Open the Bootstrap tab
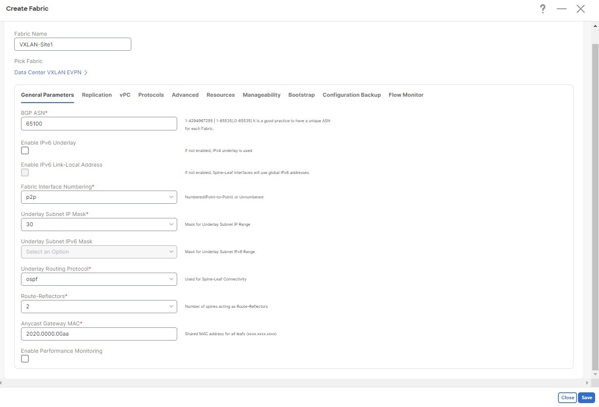Viewport: 599px width, 407px height. point(301,95)
